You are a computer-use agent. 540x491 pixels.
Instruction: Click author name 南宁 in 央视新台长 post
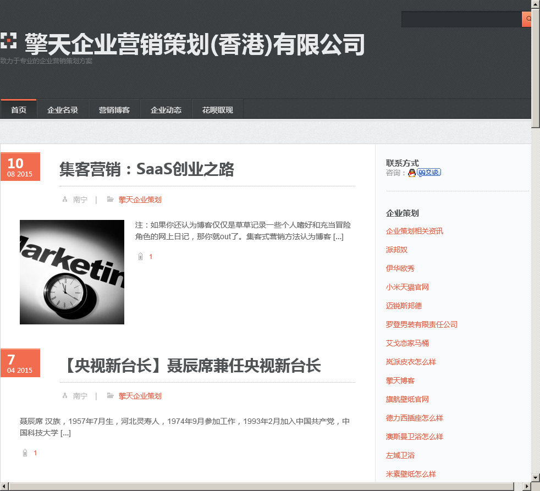(x=80, y=396)
